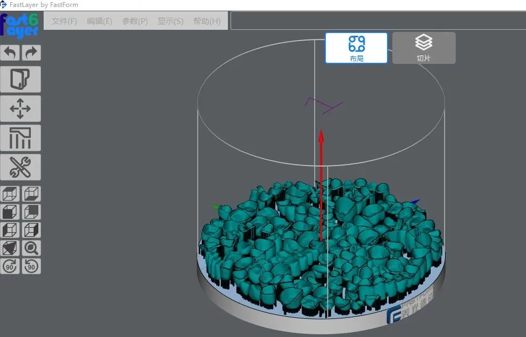The height and width of the screenshot is (337, 526).
Task: Switch to right view cube icon
Action: [x=31, y=230]
